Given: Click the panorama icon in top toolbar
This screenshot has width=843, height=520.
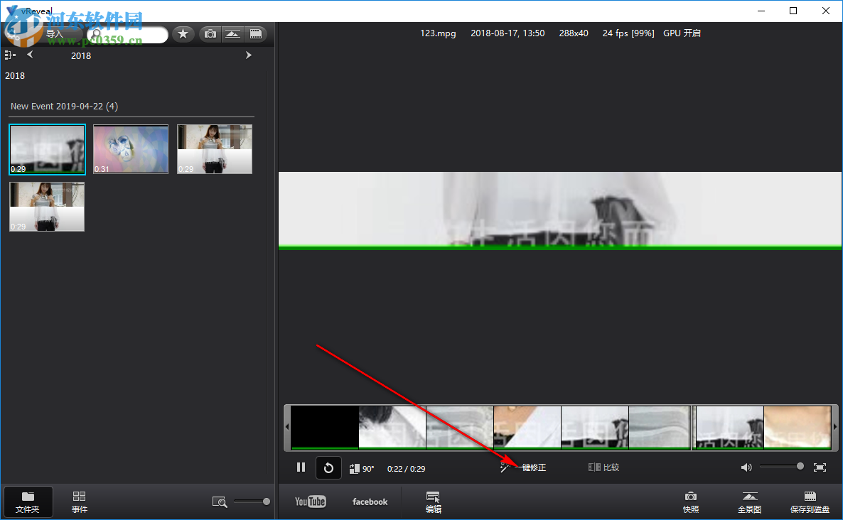Looking at the screenshot, I should click(233, 34).
